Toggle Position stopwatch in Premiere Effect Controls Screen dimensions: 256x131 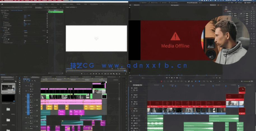[x=4, y=15]
